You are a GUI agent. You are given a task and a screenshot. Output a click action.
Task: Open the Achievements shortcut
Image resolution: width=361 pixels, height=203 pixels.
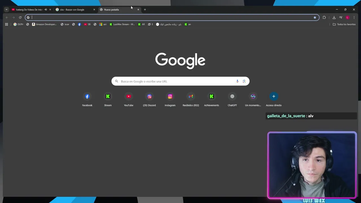[212, 100]
